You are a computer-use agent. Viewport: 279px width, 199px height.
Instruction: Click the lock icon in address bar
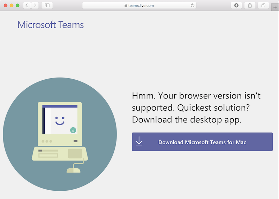(126, 6)
